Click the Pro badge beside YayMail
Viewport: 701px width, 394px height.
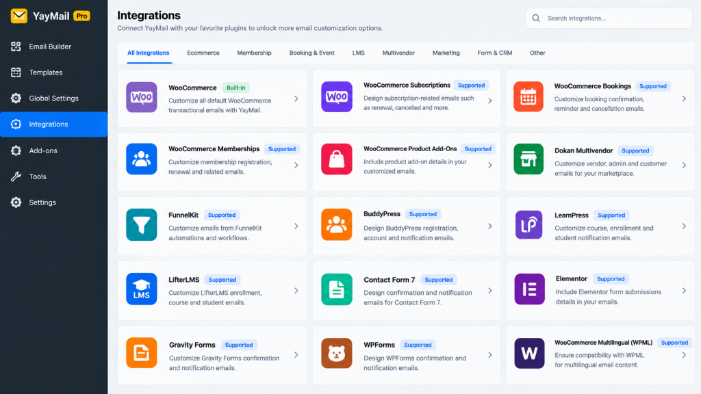coord(82,16)
